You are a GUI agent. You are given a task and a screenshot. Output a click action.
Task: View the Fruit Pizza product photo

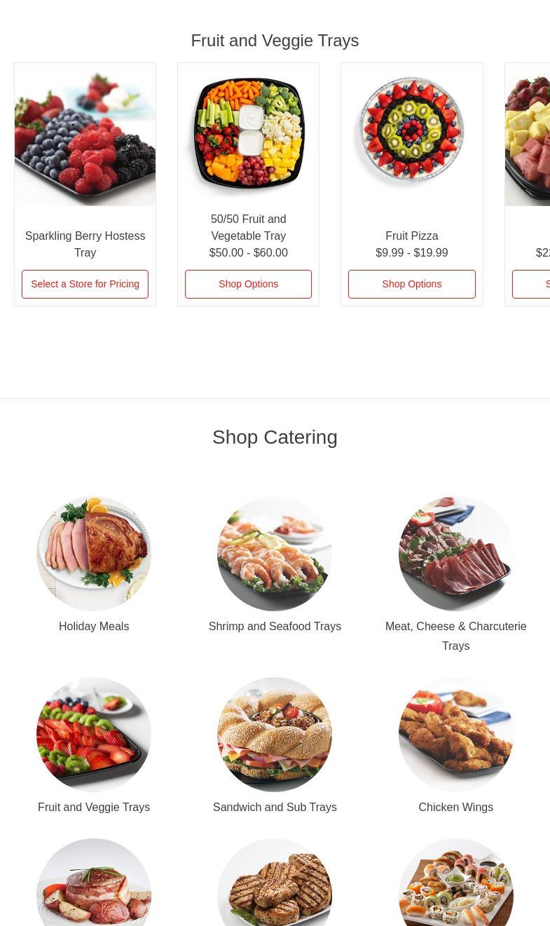(x=412, y=135)
